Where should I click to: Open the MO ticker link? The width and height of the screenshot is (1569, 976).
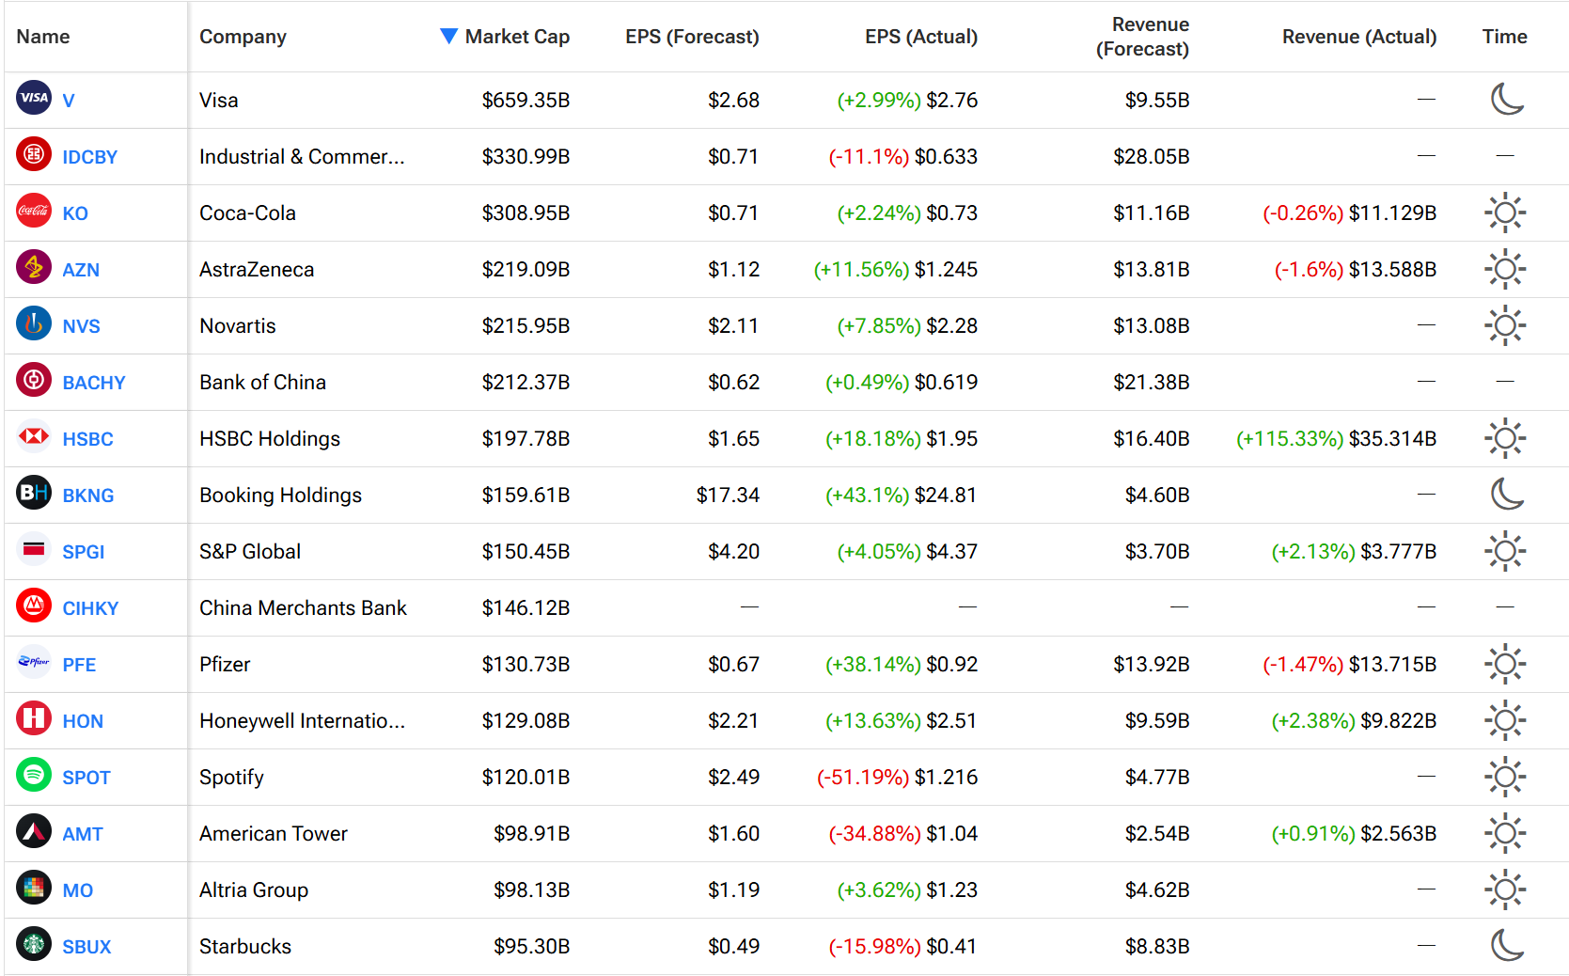coord(78,890)
